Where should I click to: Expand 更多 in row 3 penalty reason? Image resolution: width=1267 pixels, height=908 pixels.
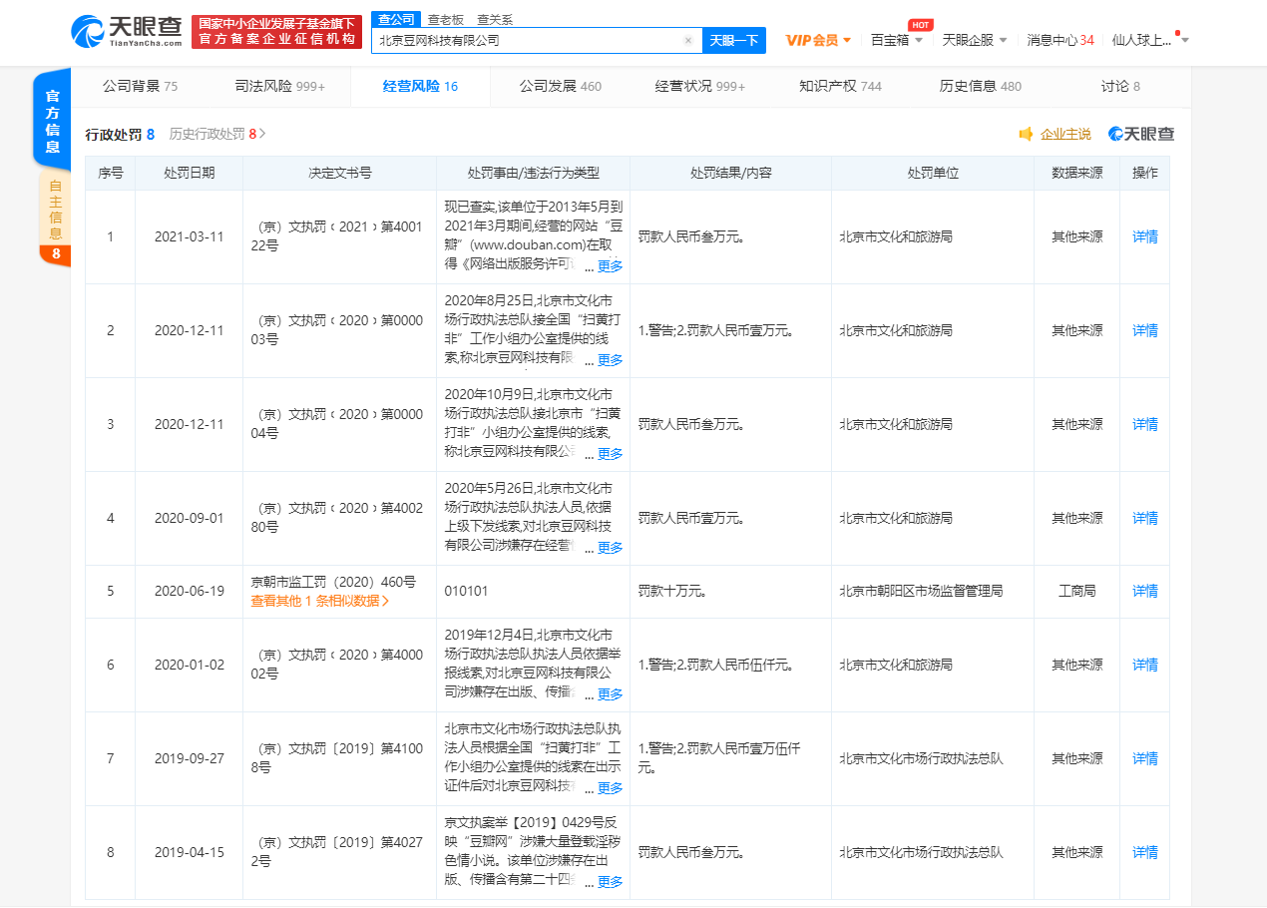point(610,454)
